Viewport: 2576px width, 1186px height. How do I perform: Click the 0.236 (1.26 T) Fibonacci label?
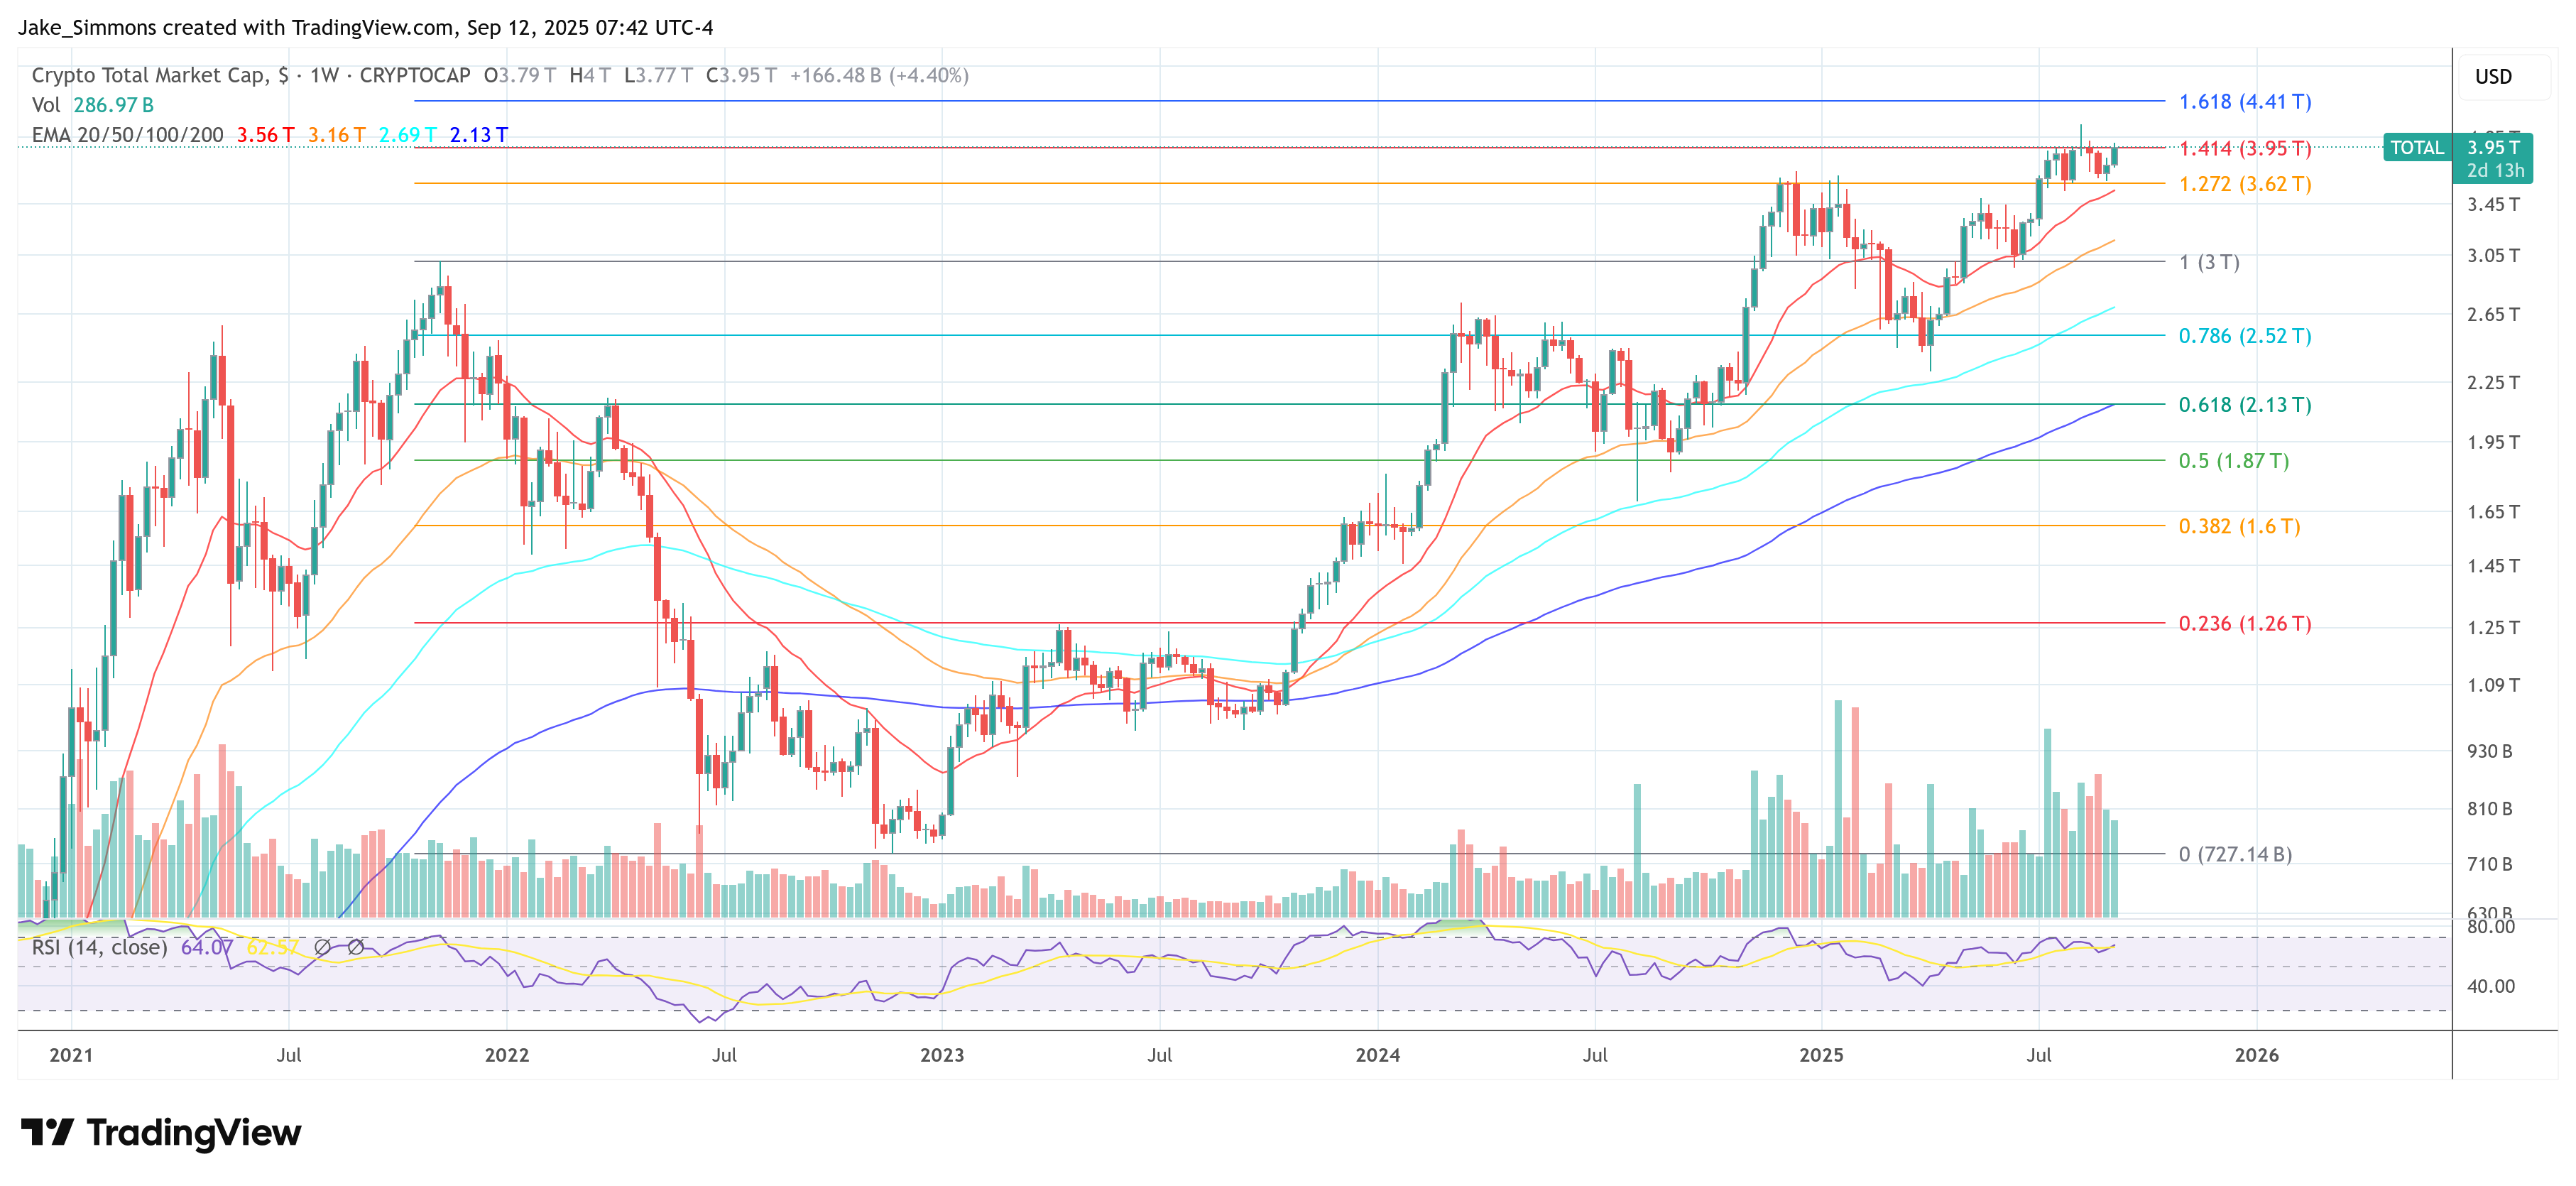tap(2244, 624)
